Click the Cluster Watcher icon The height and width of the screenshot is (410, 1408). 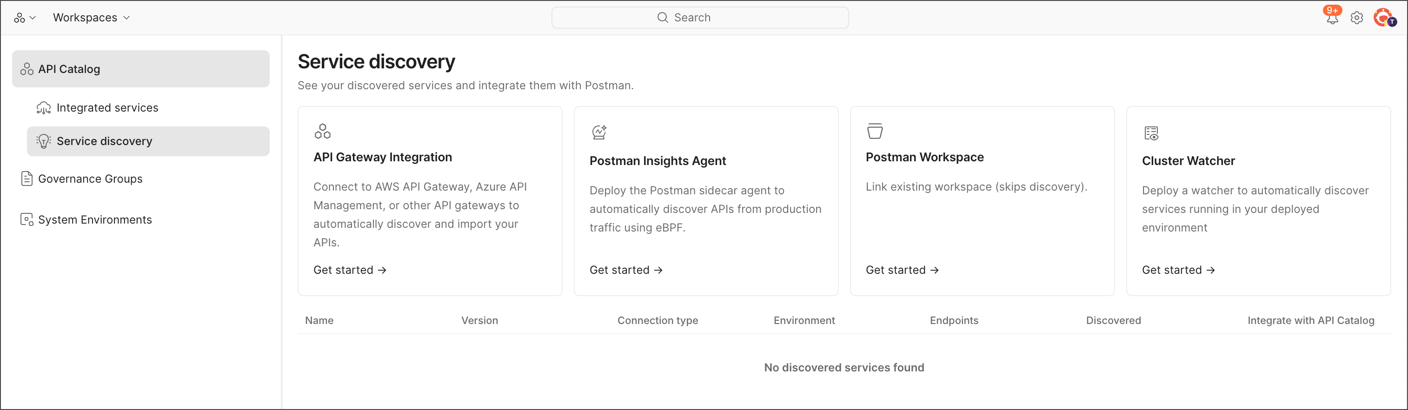click(1151, 133)
